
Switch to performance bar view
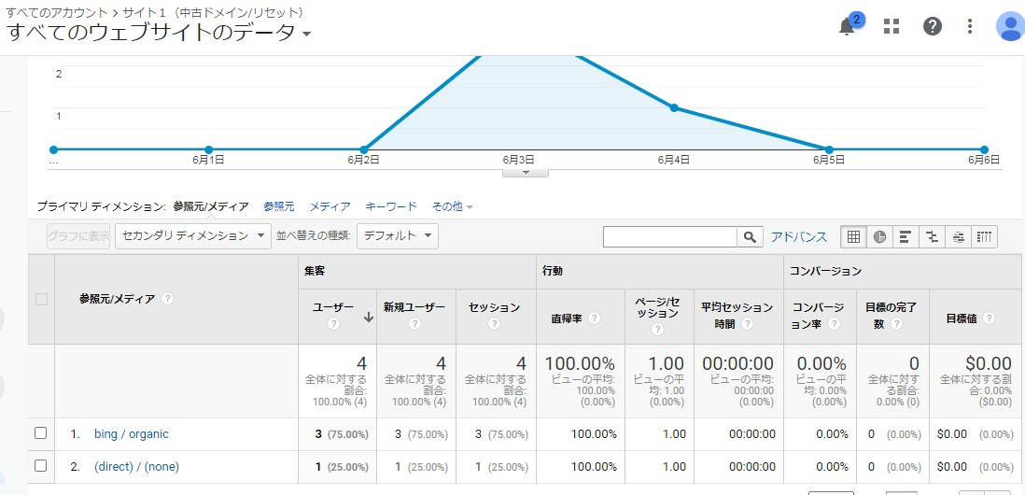(x=906, y=237)
